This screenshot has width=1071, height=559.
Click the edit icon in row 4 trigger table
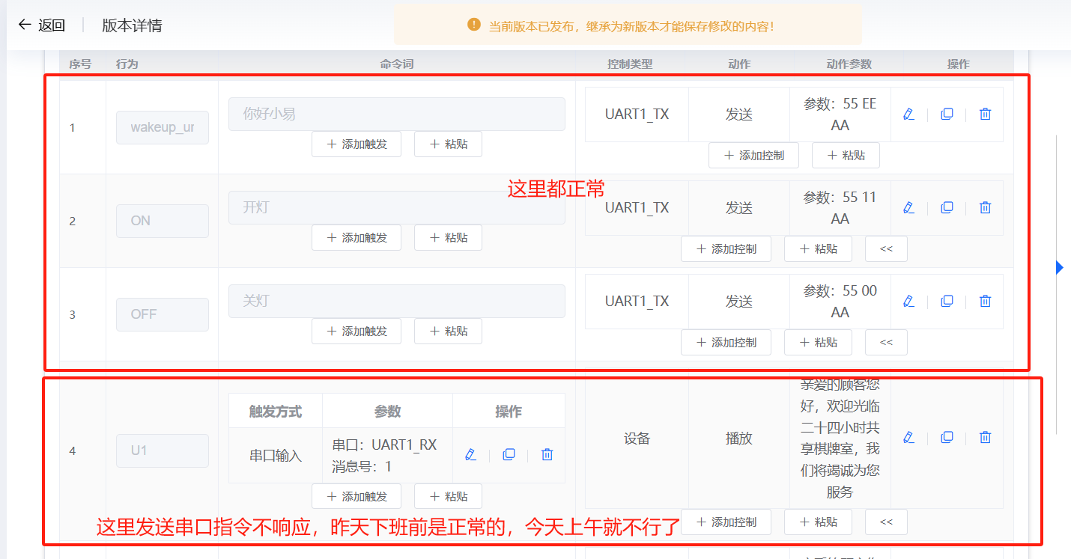pyautogui.click(x=470, y=453)
